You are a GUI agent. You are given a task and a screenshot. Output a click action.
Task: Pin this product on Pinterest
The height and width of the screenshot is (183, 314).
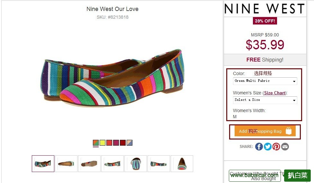point(276,147)
